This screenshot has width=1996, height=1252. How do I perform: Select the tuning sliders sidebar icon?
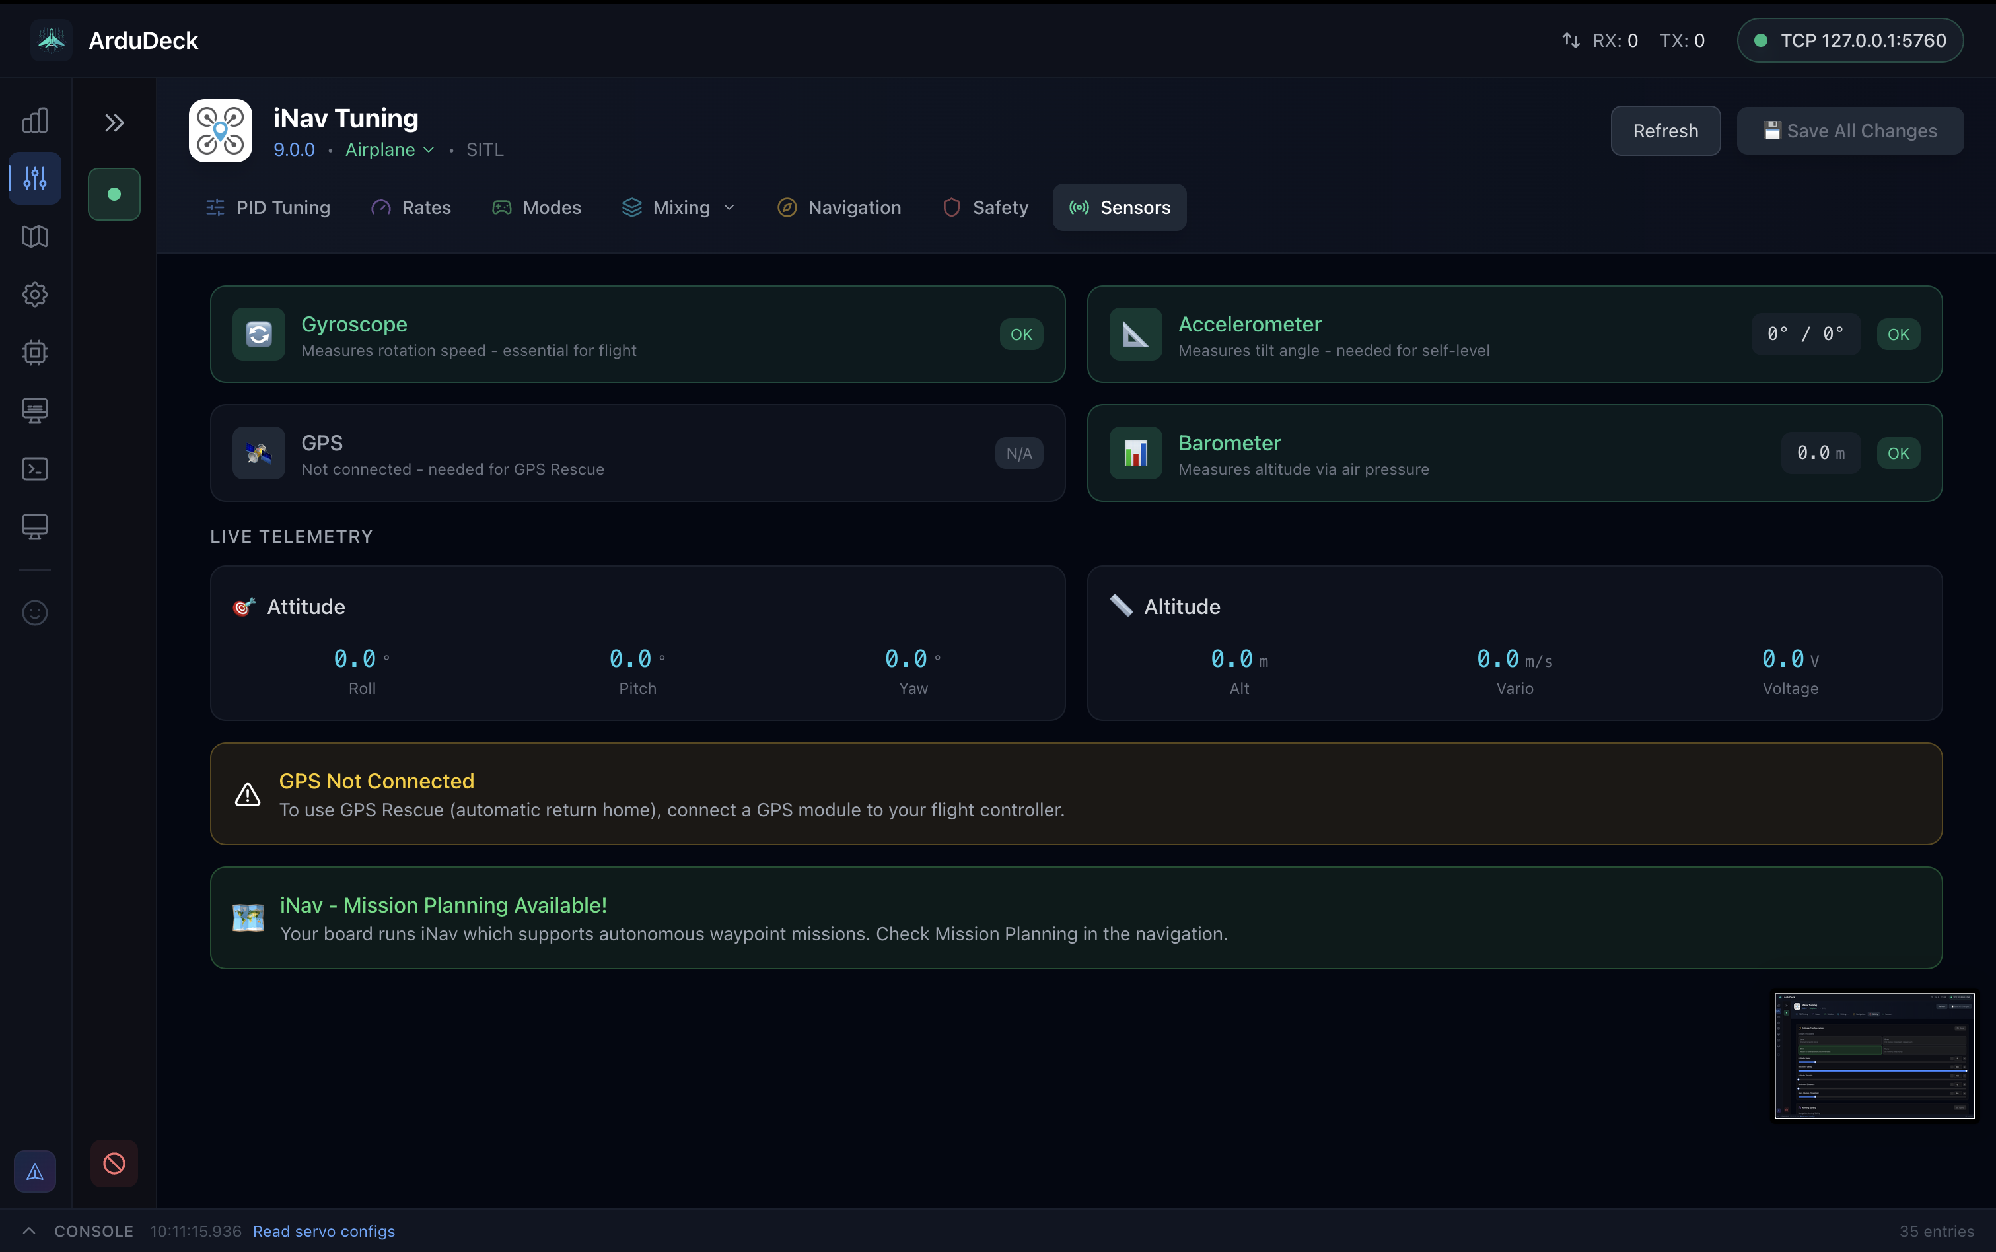pos(35,178)
